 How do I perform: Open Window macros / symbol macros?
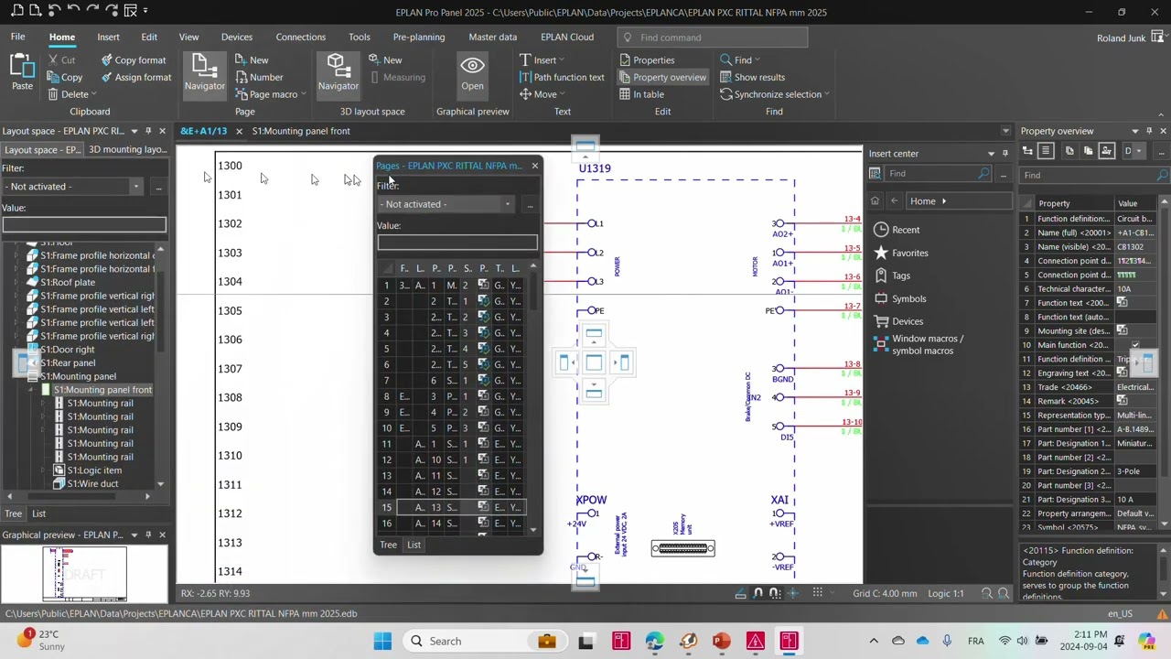[919, 345]
